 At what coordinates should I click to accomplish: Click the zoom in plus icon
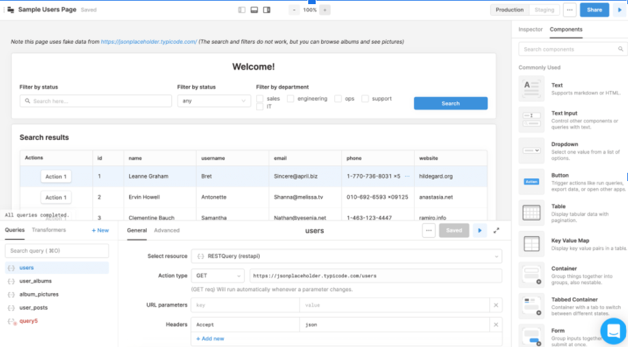[x=325, y=10]
